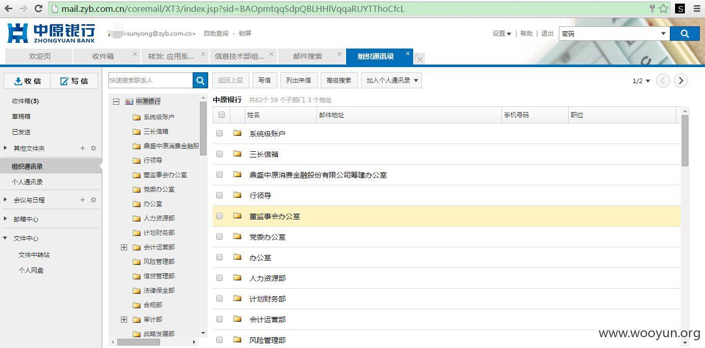Bookmark page with the star icon

tap(663, 9)
